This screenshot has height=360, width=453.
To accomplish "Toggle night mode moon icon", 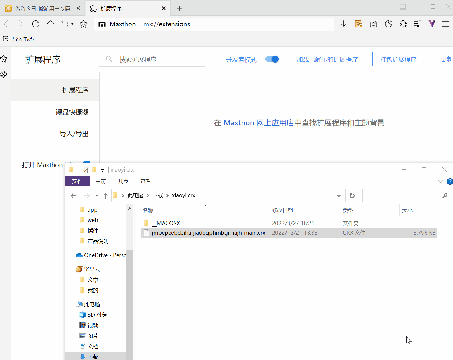I will click(x=388, y=24).
